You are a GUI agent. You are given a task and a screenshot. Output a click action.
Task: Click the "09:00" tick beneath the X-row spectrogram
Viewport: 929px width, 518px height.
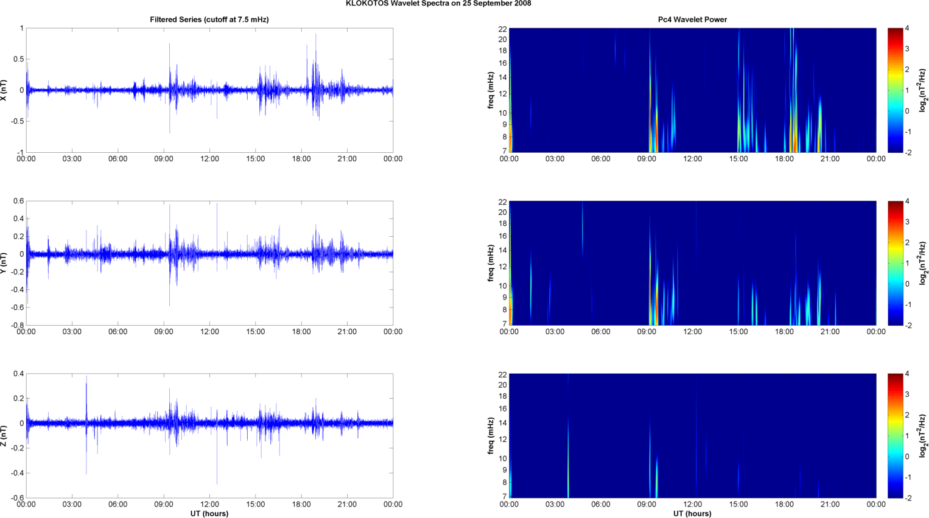[647, 159]
